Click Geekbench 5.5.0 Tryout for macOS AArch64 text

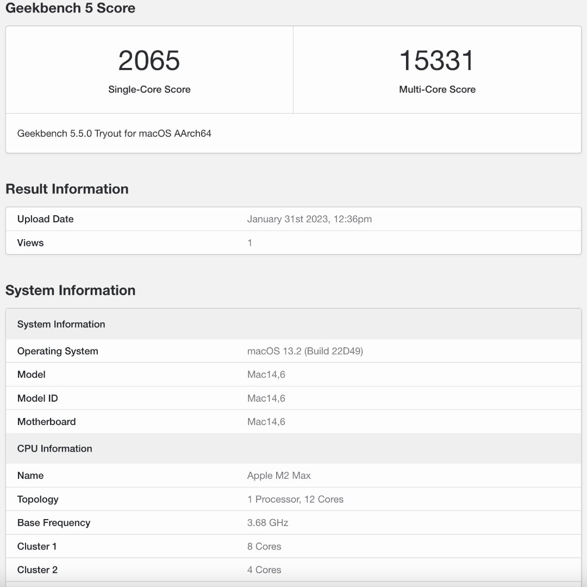click(114, 134)
